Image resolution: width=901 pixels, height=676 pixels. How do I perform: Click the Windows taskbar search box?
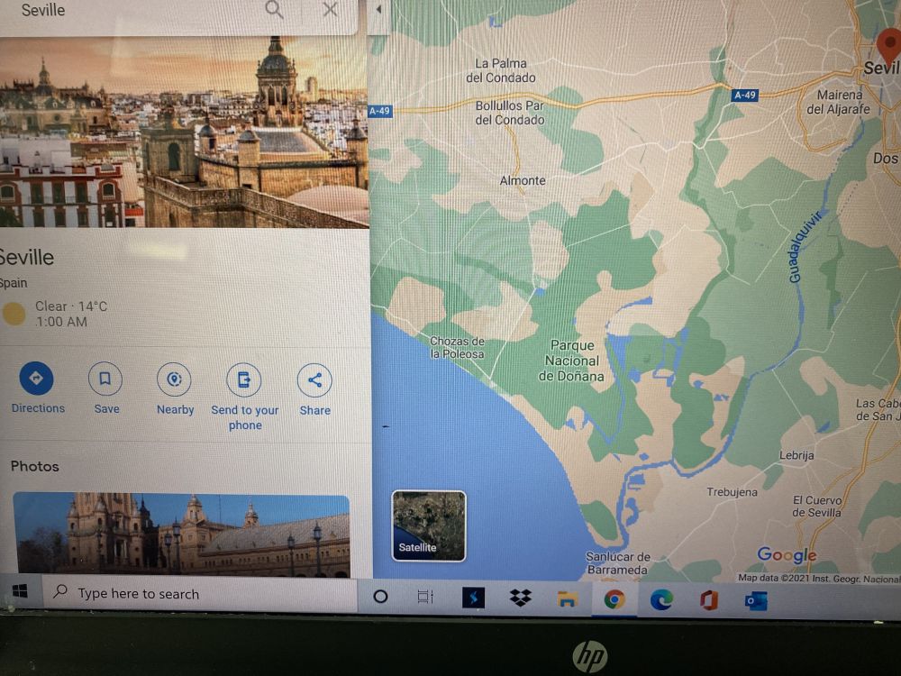pyautogui.click(x=199, y=593)
